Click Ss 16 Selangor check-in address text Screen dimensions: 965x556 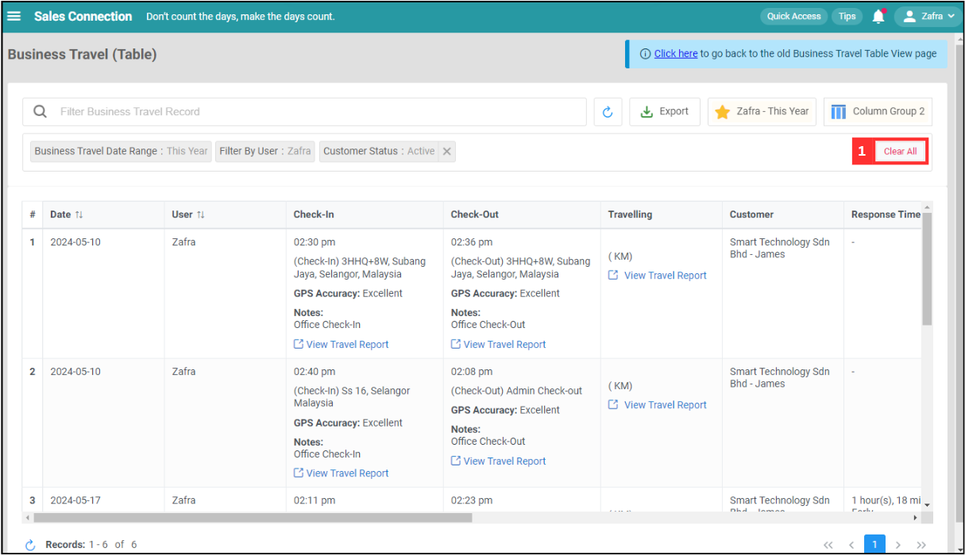[x=352, y=397]
